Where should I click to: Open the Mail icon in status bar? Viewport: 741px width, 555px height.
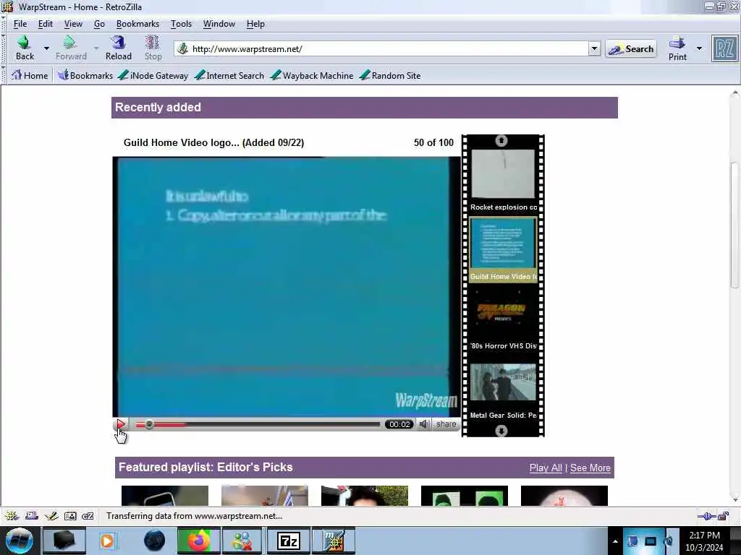click(32, 516)
